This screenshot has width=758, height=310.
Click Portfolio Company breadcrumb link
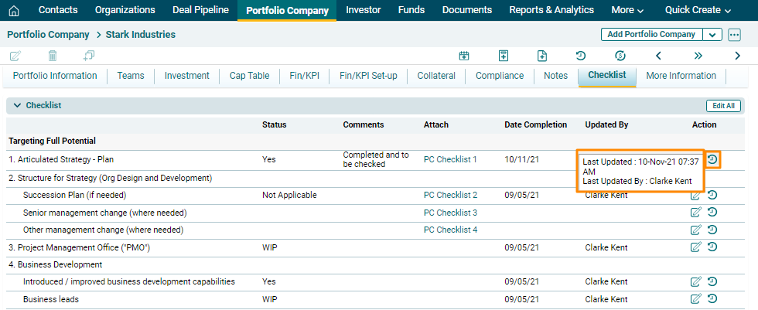click(x=46, y=35)
